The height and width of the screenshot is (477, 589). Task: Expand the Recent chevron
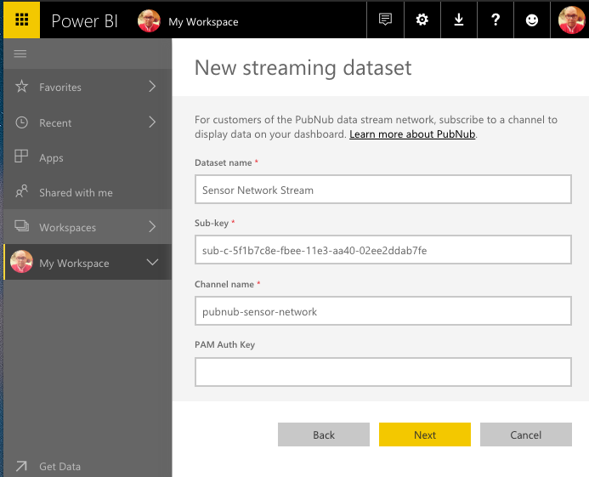click(x=152, y=122)
